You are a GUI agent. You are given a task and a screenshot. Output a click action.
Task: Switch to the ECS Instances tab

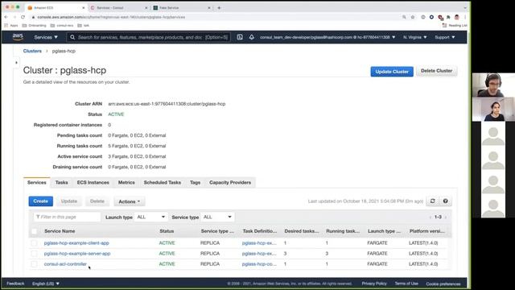tap(93, 183)
